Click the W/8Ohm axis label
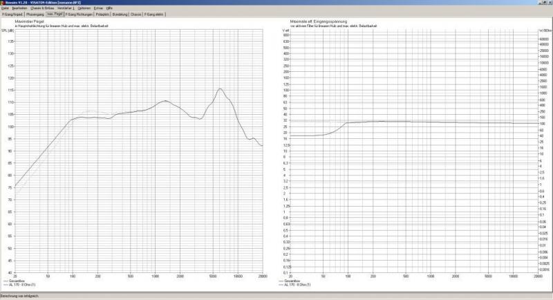The image size is (553, 300). click(x=545, y=30)
